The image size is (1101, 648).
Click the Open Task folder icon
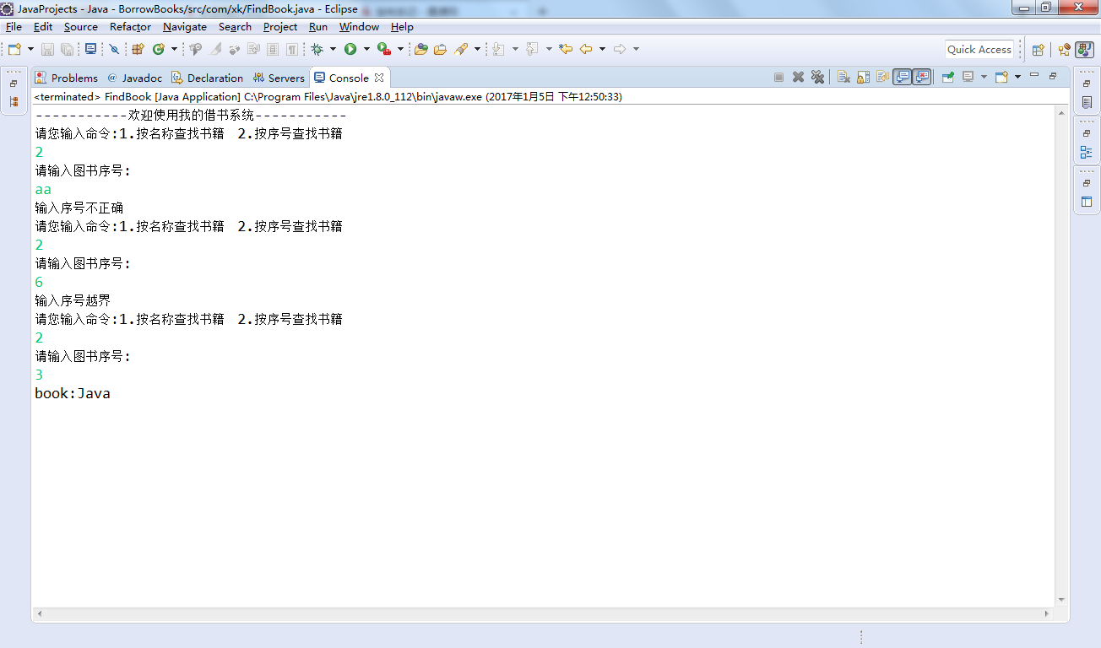(440, 49)
